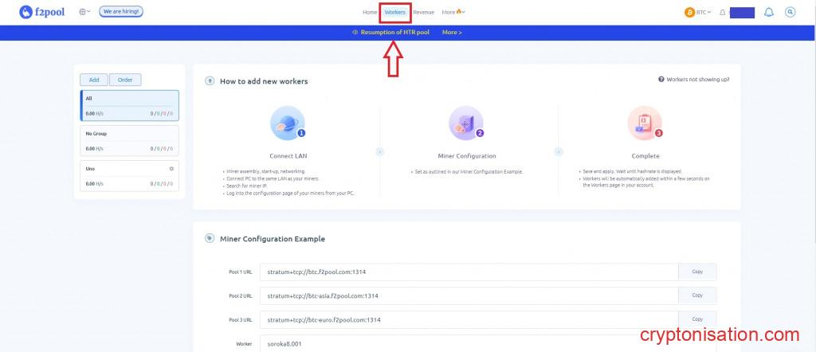
Task: Click the Order button
Action: pos(125,80)
